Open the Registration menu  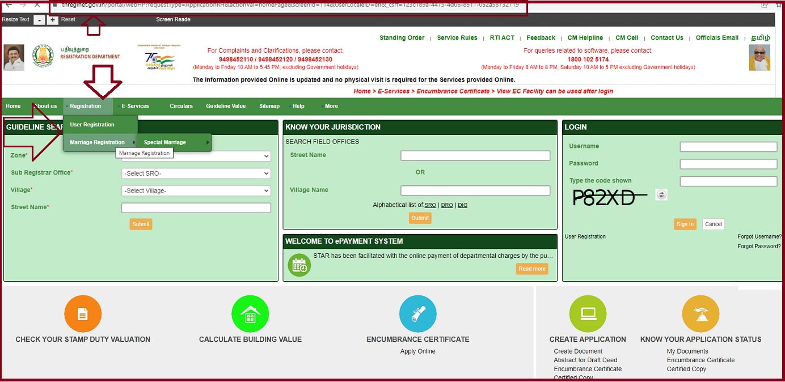[86, 105]
